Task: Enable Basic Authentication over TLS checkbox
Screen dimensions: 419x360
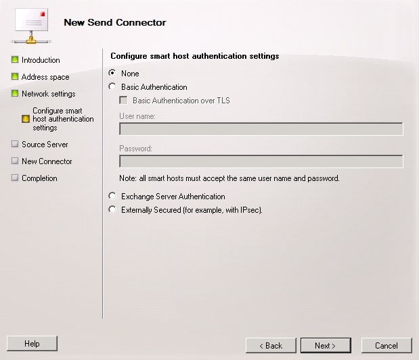Action: pyautogui.click(x=123, y=100)
